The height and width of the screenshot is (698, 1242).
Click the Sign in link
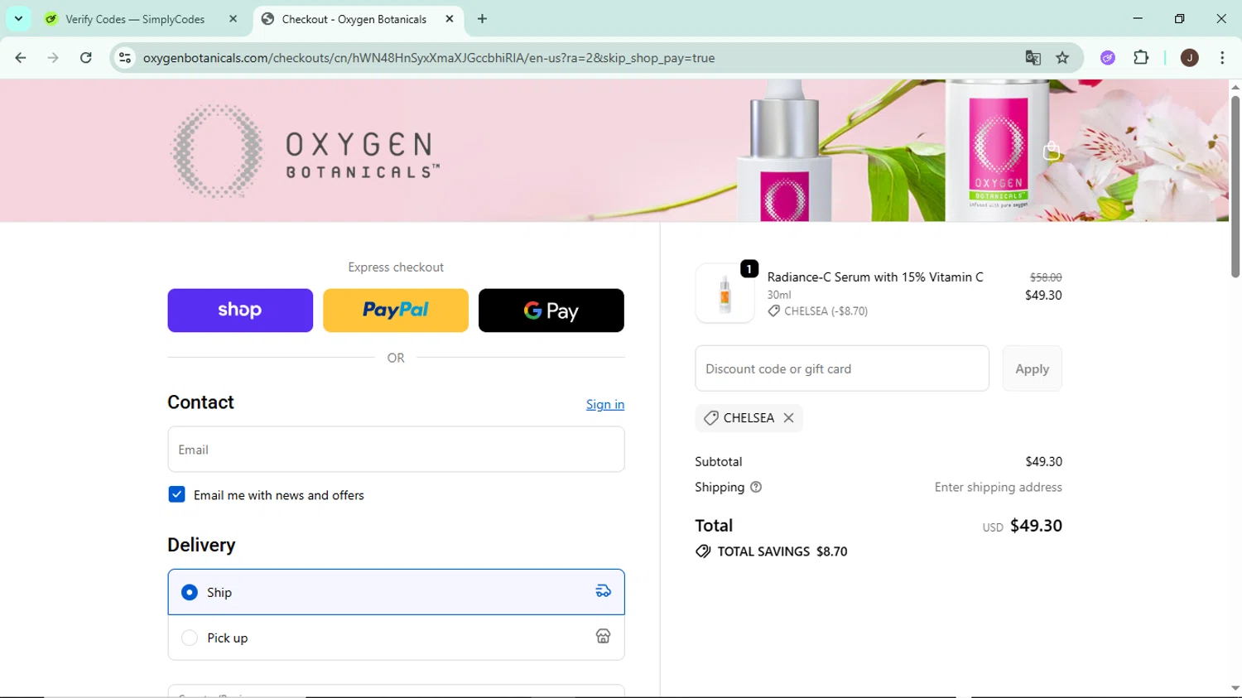605,404
